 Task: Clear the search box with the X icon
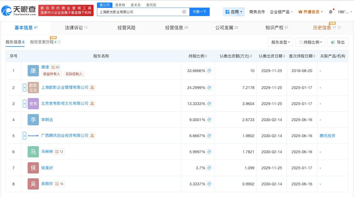(184, 12)
